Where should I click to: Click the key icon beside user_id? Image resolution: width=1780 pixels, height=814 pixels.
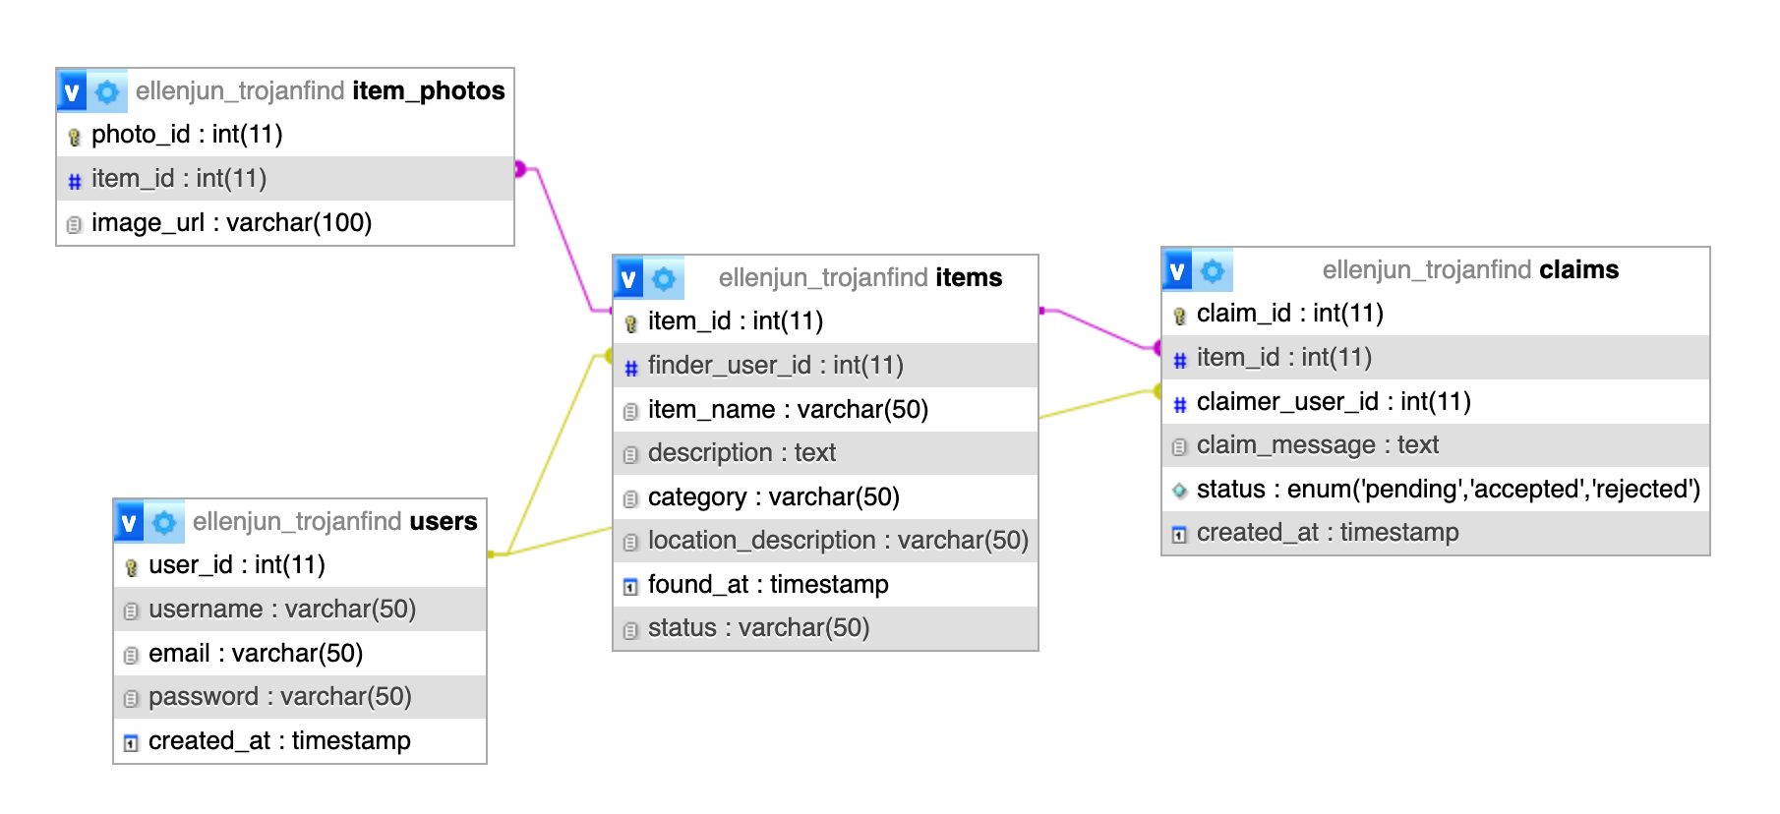[131, 566]
